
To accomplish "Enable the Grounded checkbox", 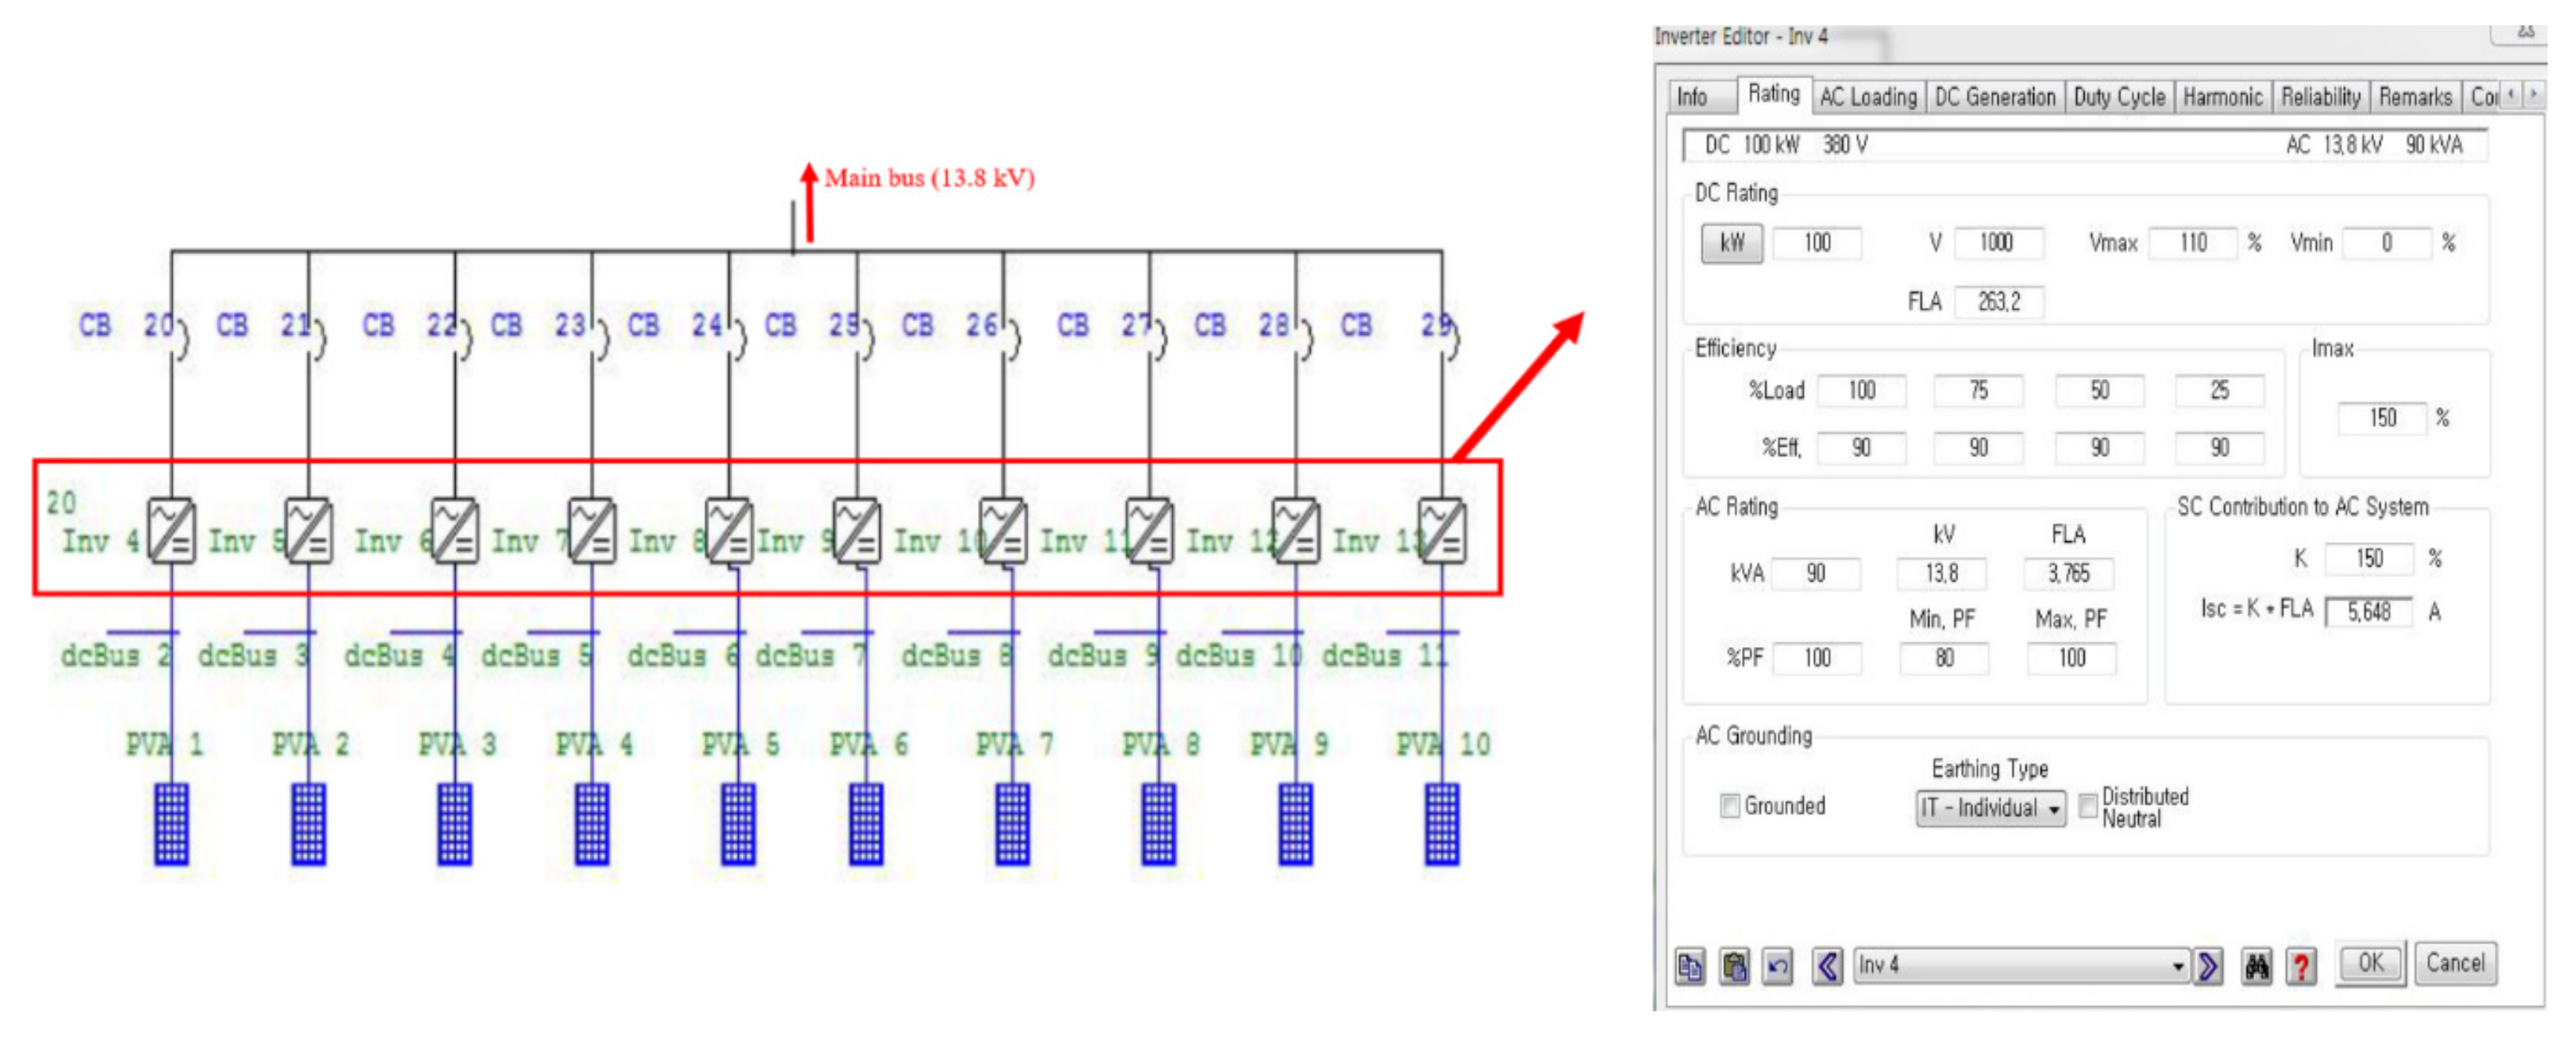I will click(1729, 806).
